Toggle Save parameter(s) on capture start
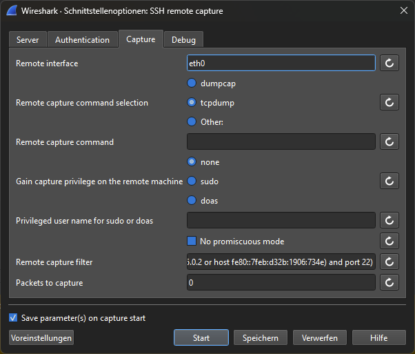This screenshot has width=415, height=354. tap(13, 318)
